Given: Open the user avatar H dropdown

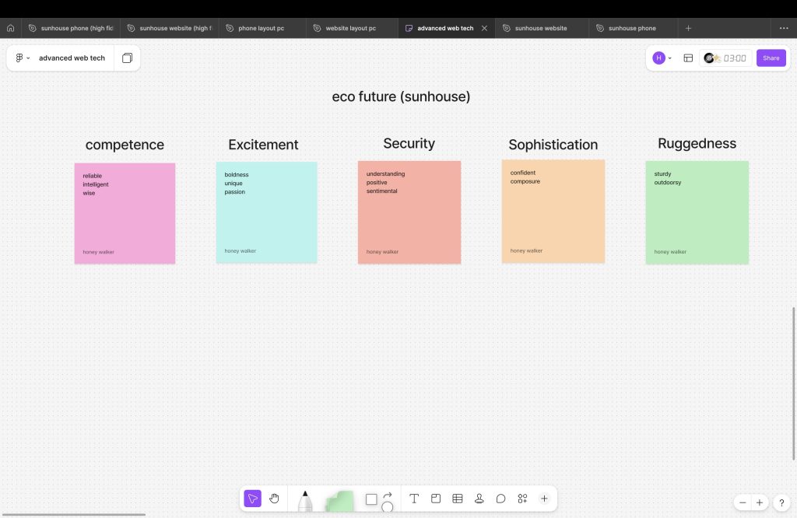Looking at the screenshot, I should click(662, 58).
